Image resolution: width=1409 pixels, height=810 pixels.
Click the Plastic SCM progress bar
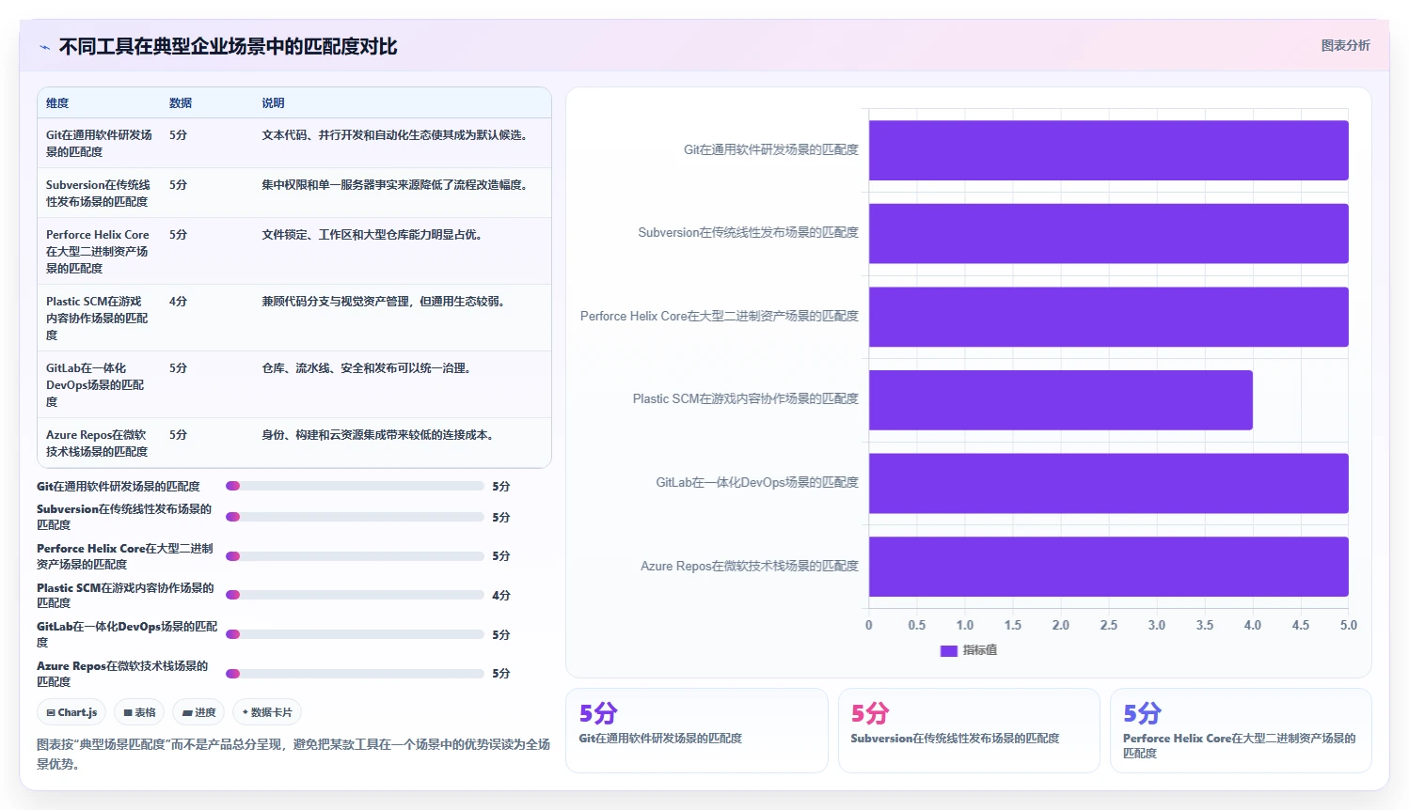coord(355,595)
